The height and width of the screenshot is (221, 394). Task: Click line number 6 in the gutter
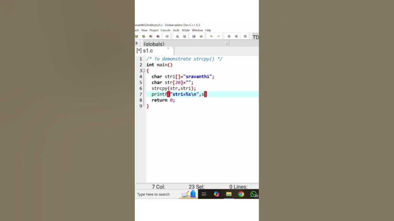click(141, 88)
